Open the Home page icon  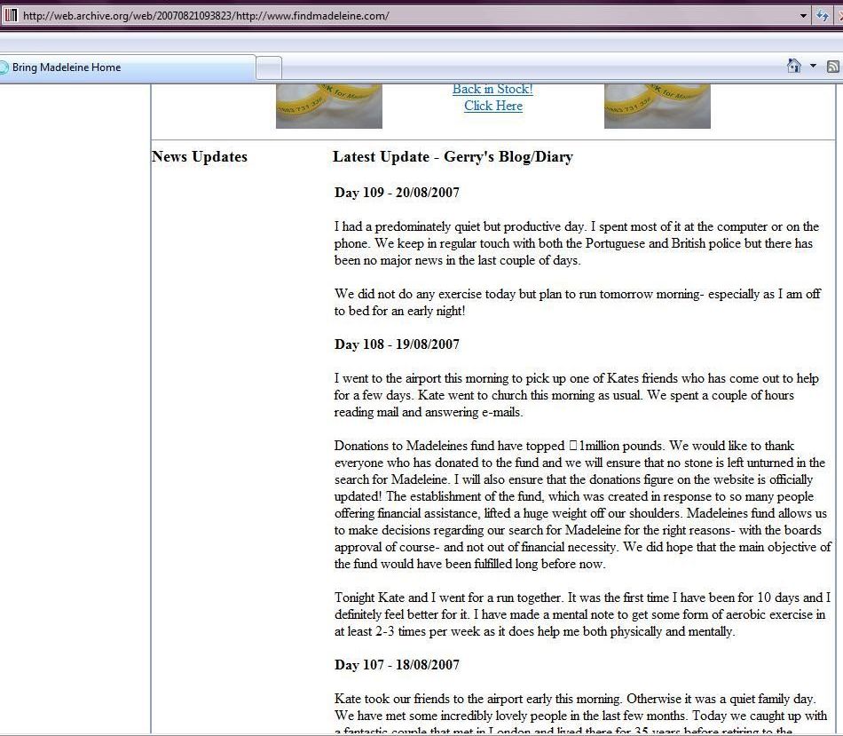coord(793,67)
